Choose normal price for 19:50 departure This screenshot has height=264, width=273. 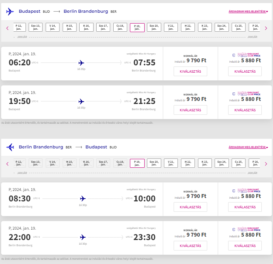[190, 110]
